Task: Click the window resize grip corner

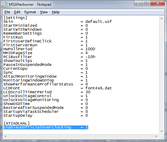Action: (x=162, y=137)
